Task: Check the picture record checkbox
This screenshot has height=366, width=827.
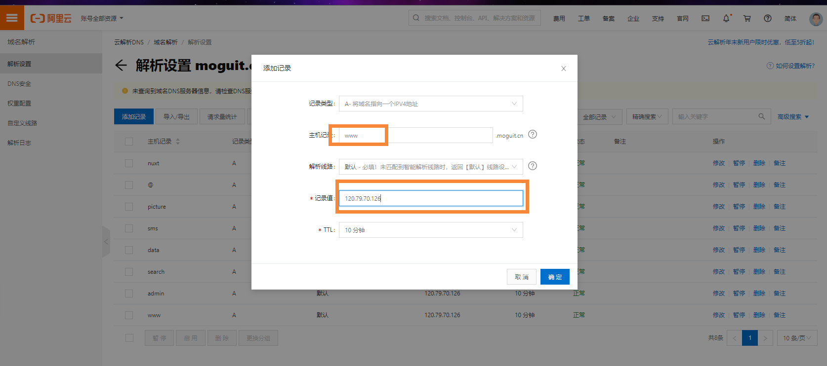Action: [x=129, y=207]
